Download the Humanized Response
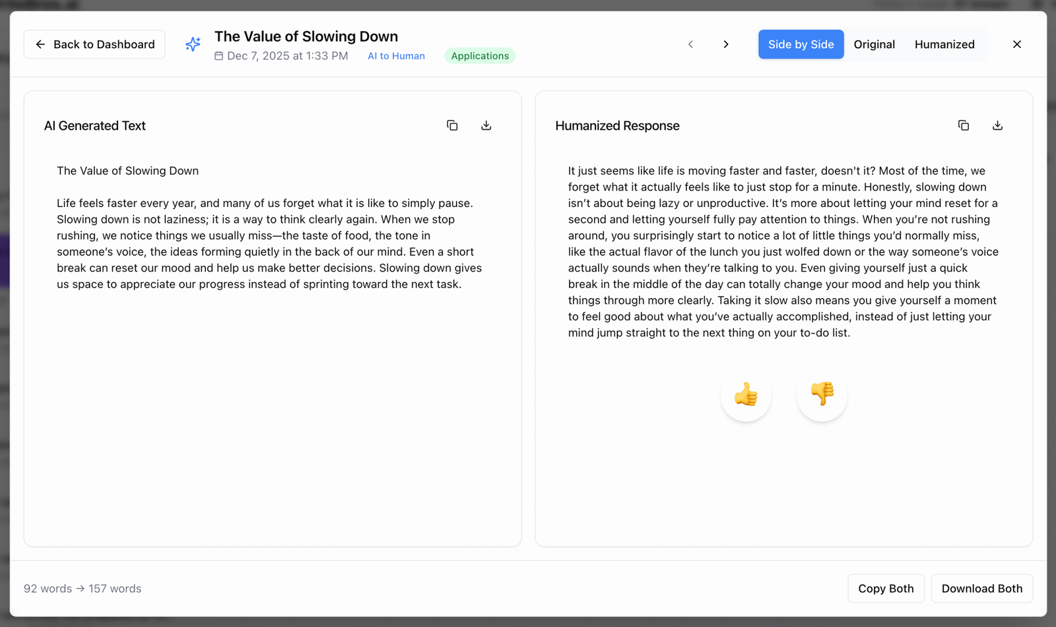1056x627 pixels. pos(998,125)
